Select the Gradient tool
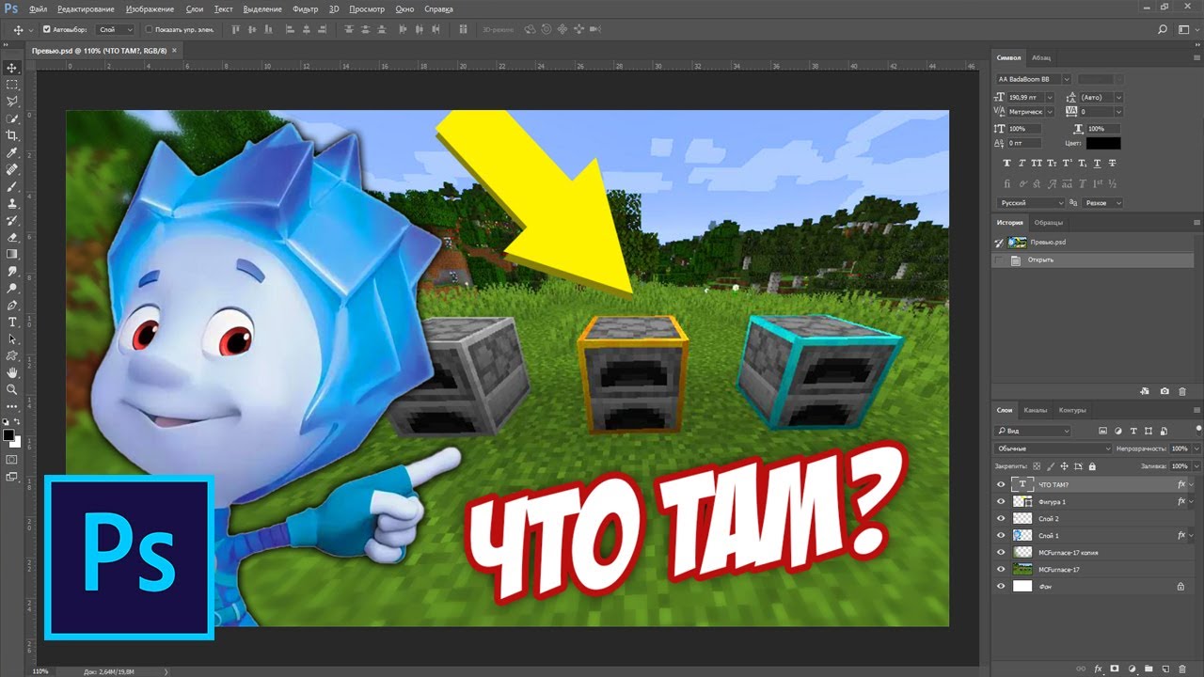Image resolution: width=1204 pixels, height=677 pixels. (12, 254)
